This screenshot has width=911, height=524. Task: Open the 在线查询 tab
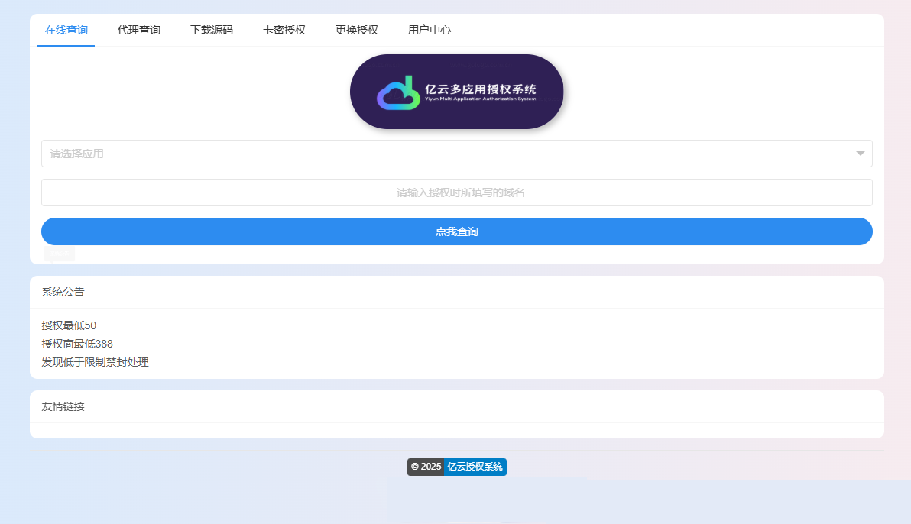(66, 31)
